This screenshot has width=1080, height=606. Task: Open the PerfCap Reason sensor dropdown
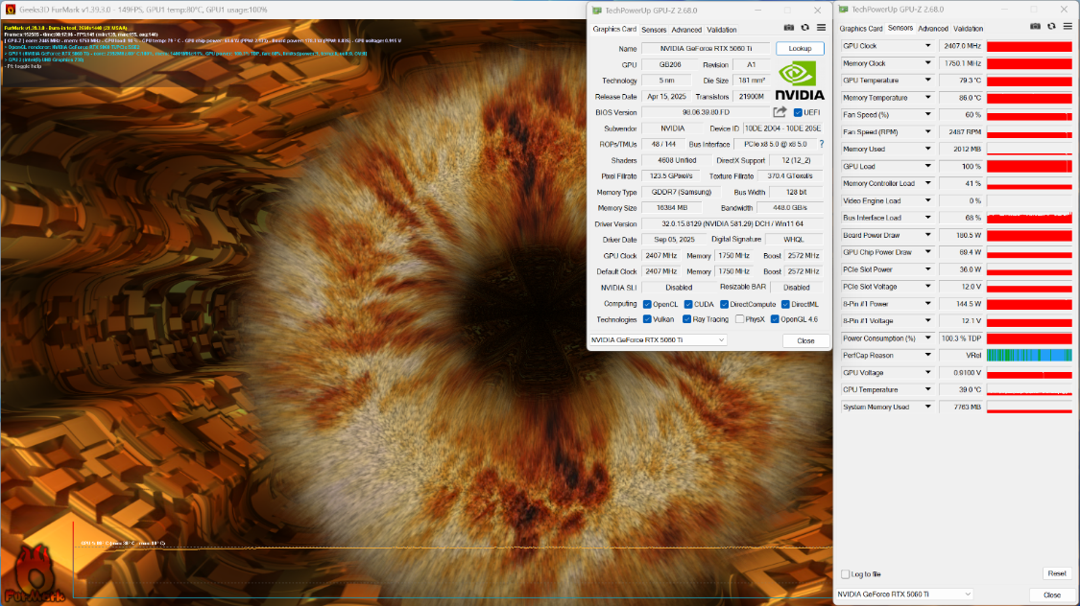[x=927, y=356]
